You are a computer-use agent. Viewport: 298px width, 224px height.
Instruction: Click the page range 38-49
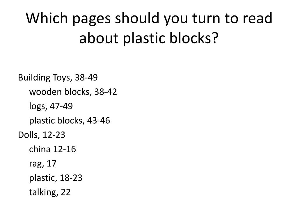86,78
